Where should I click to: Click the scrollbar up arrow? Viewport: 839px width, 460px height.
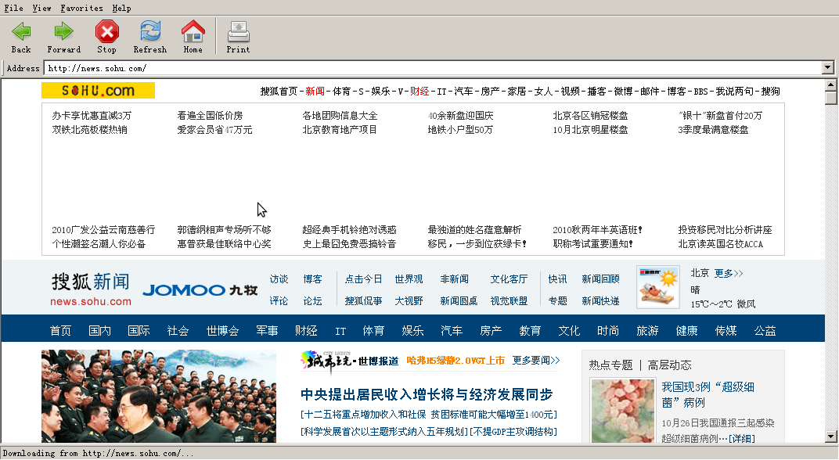coord(830,84)
